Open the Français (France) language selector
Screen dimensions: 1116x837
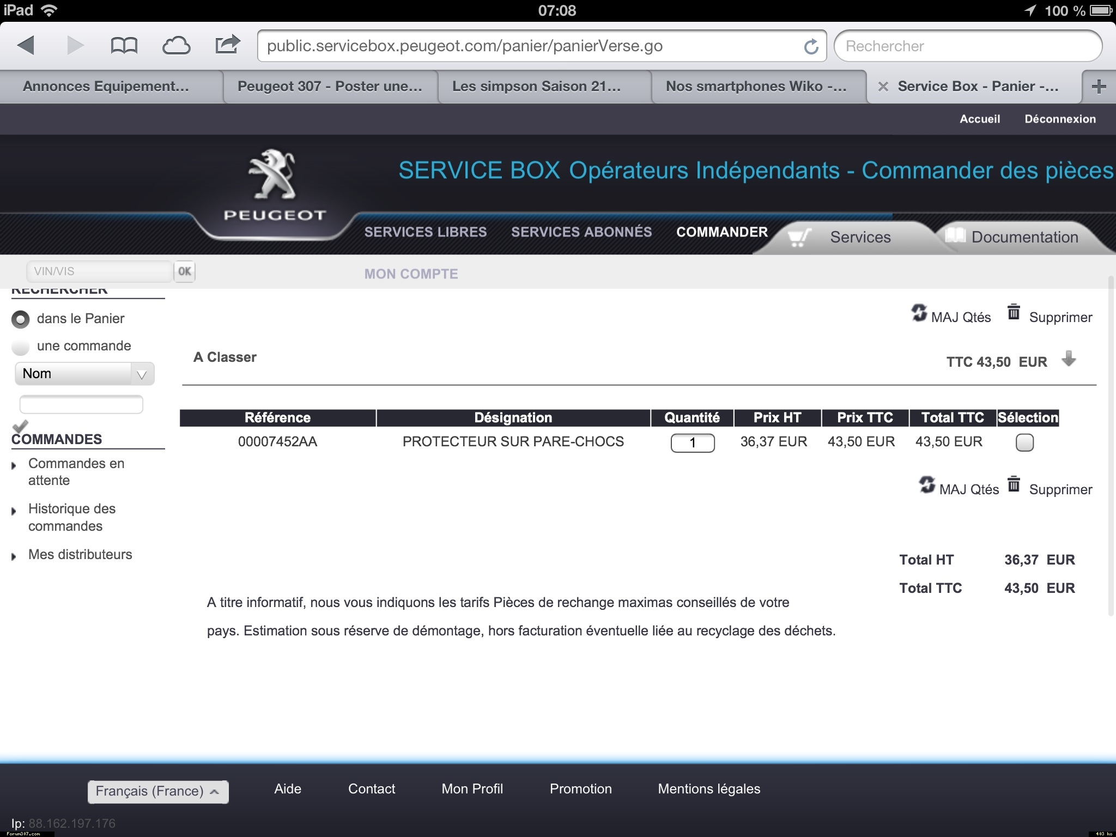158,791
